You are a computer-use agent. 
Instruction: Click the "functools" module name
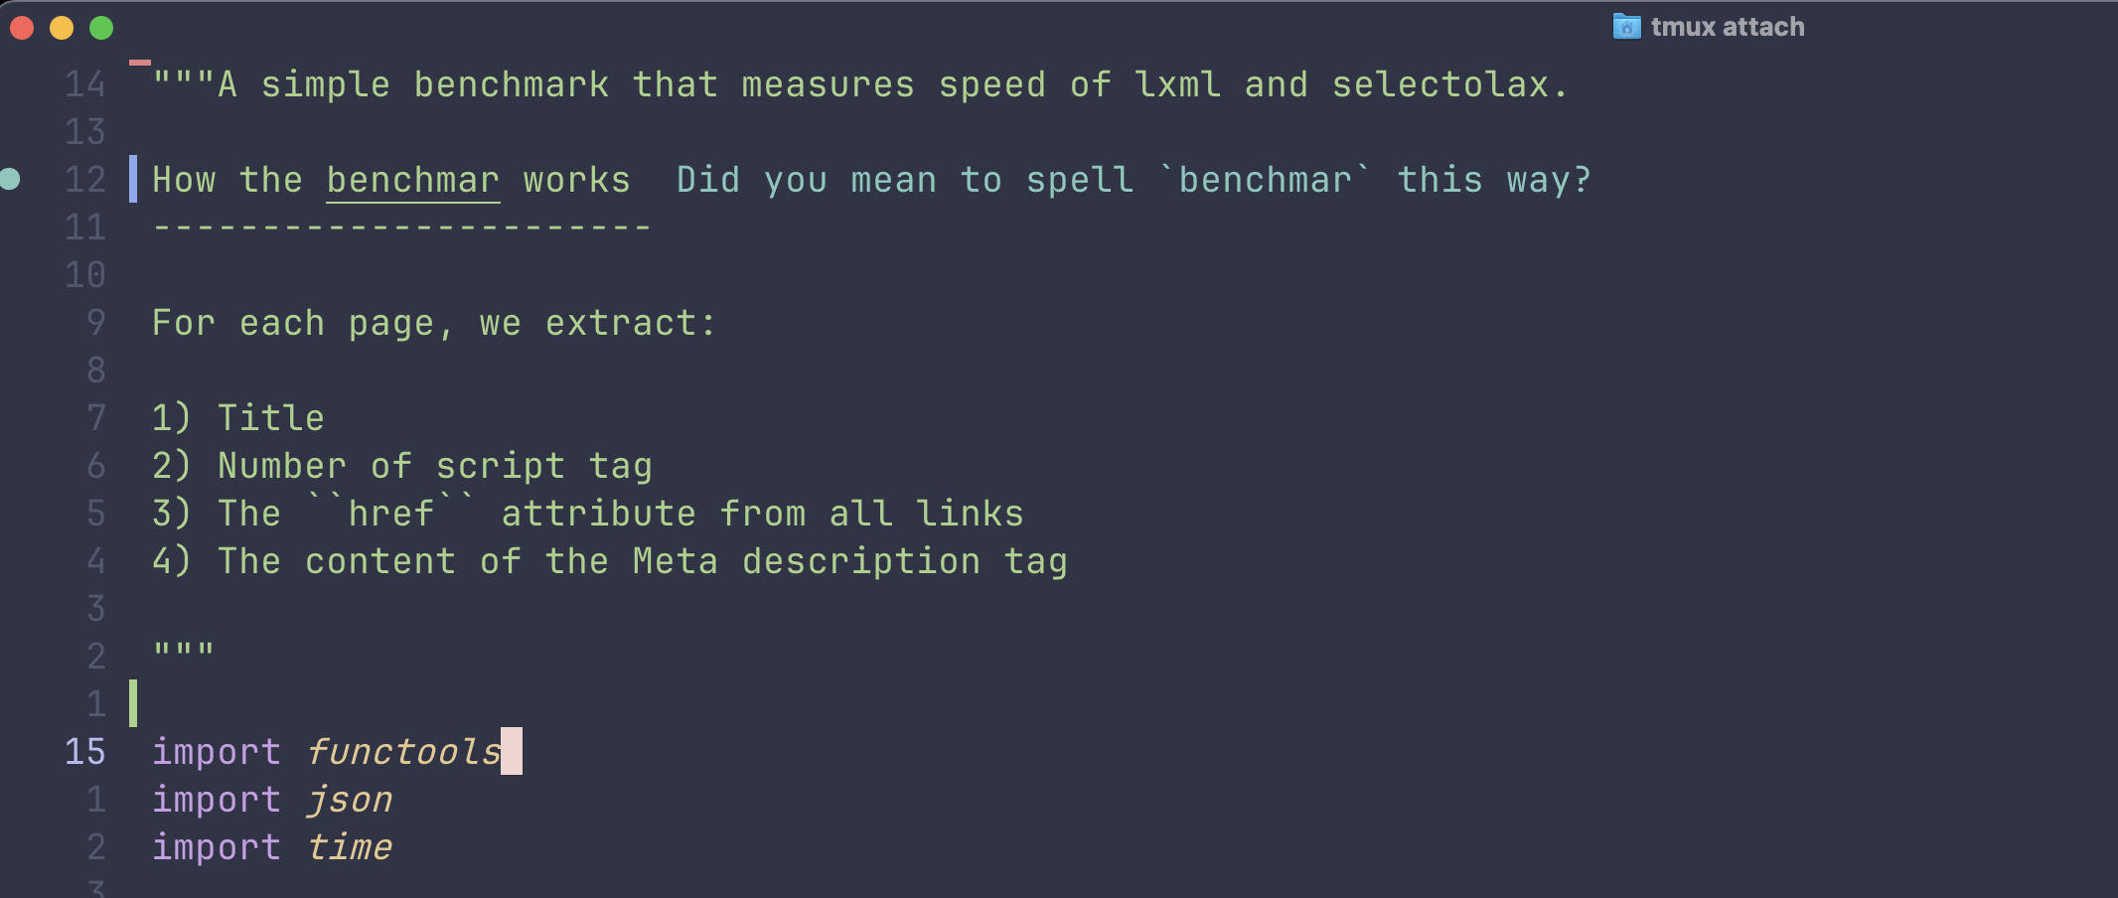coord(403,752)
